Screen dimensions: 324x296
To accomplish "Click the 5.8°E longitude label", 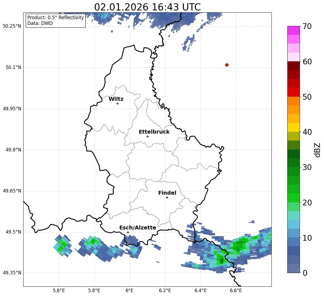I will coord(94,291).
